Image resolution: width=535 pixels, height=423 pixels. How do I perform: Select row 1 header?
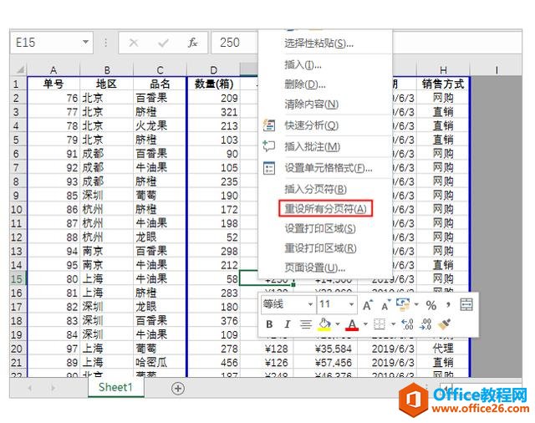17,84
